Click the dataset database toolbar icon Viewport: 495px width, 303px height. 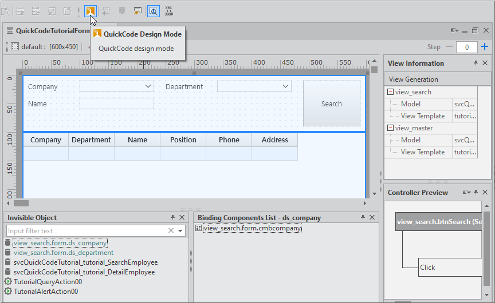click(122, 10)
